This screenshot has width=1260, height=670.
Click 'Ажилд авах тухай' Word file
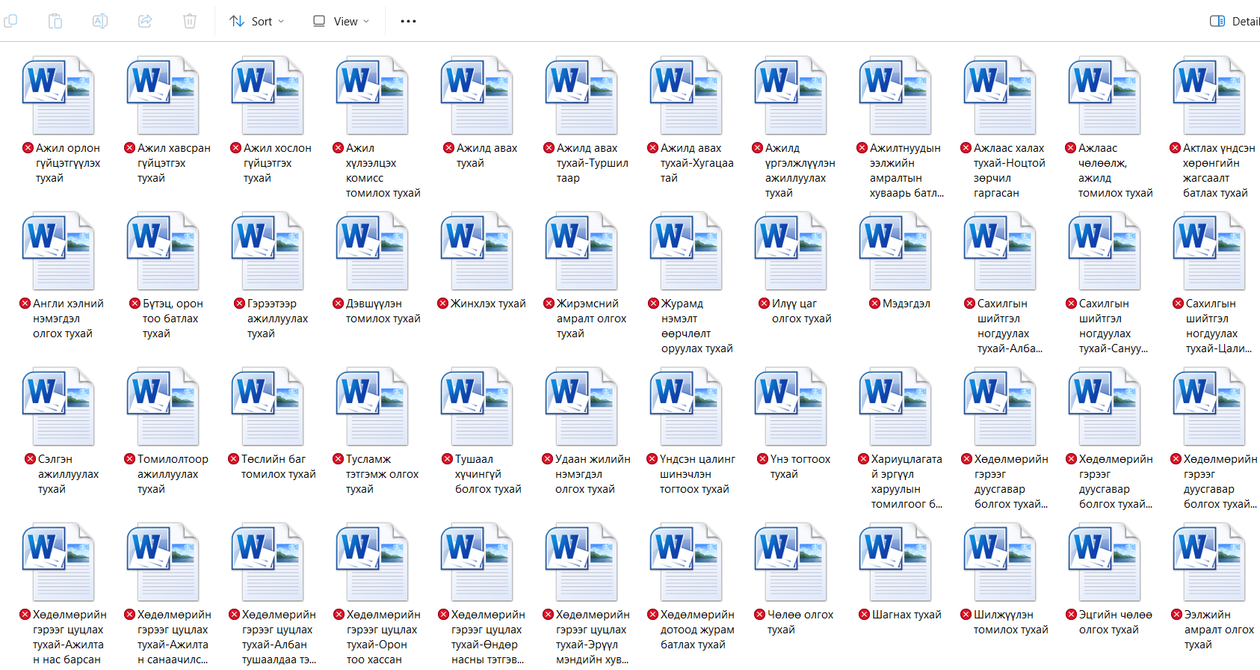click(x=477, y=96)
